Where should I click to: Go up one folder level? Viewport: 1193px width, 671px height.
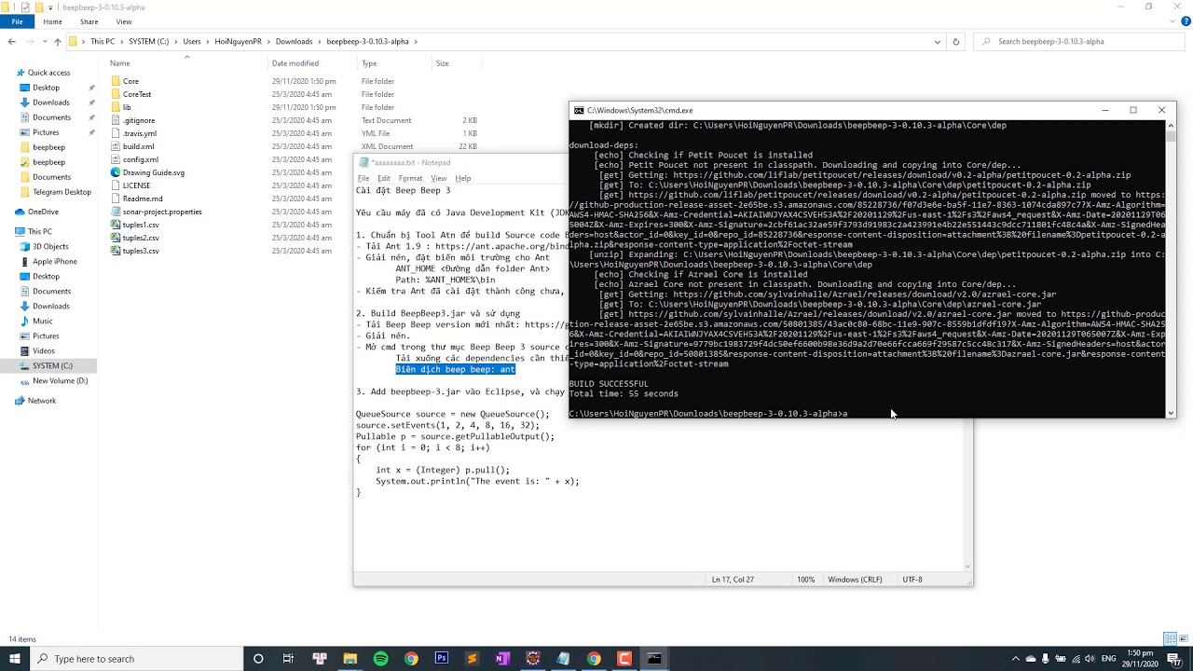coord(57,42)
